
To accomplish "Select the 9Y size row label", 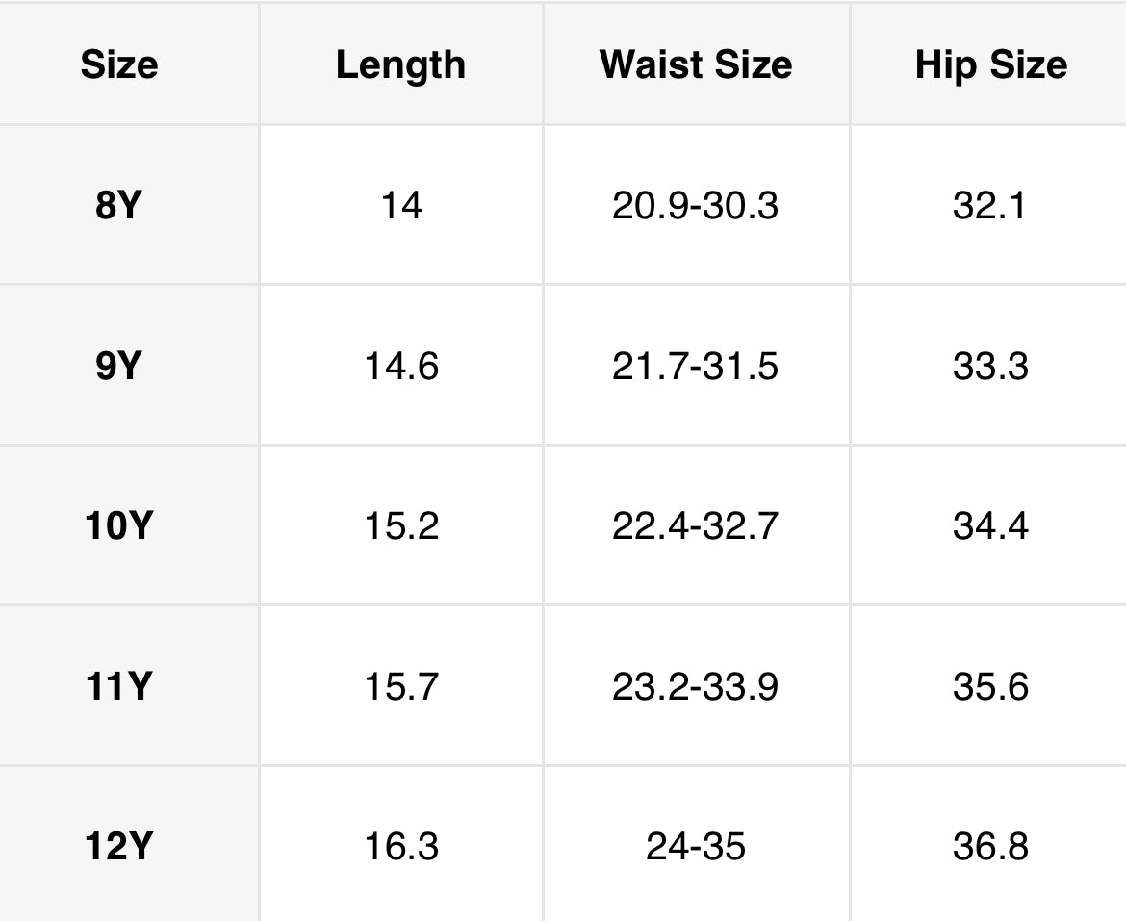I will (118, 367).
